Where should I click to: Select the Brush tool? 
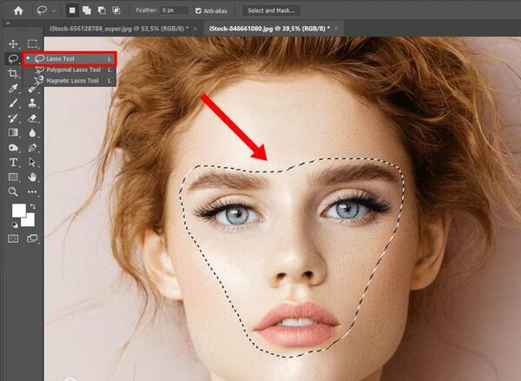(13, 104)
